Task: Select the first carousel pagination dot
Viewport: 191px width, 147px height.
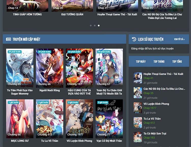Action: point(91,26)
